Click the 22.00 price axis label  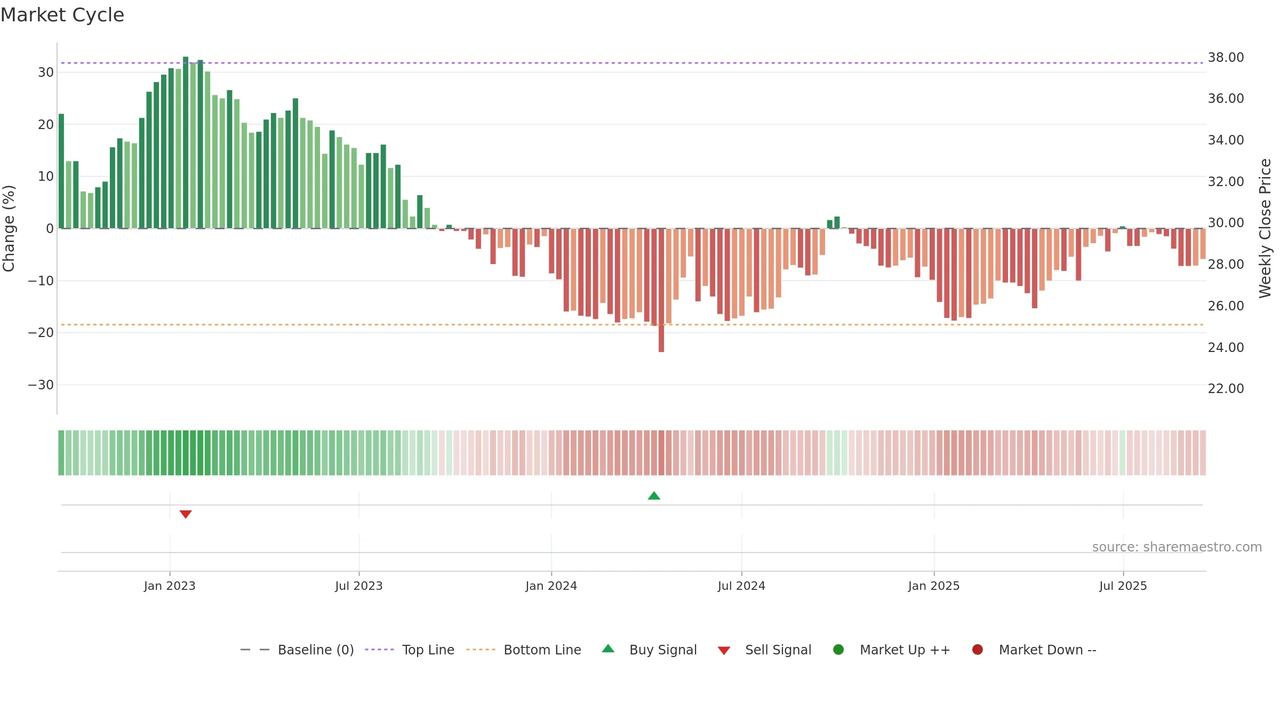1226,389
